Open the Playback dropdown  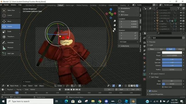[11, 90]
